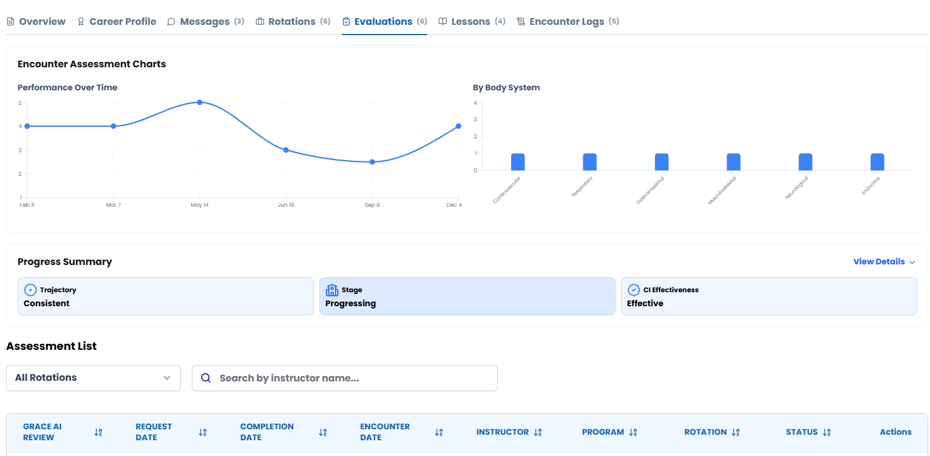Click the Sep 9 data point
The width and height of the screenshot is (930, 456).
click(372, 162)
